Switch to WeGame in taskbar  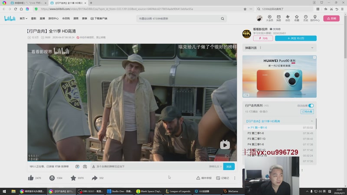pyautogui.click(x=231, y=191)
